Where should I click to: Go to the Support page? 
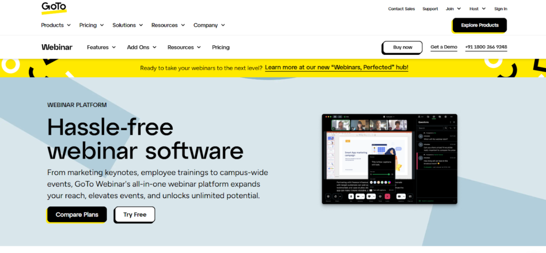pyautogui.click(x=430, y=9)
